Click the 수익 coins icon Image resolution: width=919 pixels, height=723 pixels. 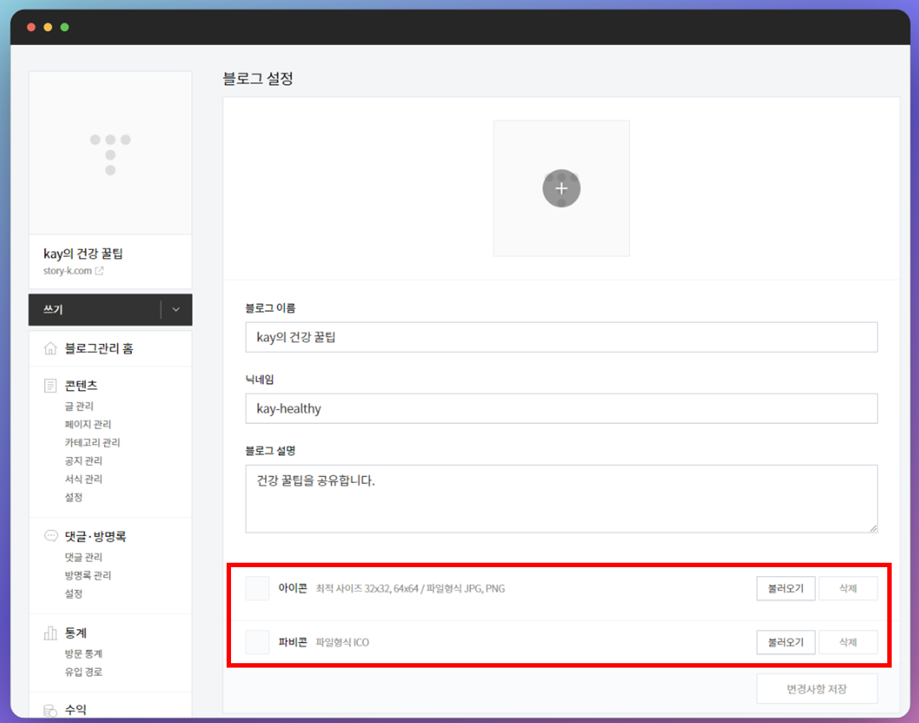[x=50, y=710]
